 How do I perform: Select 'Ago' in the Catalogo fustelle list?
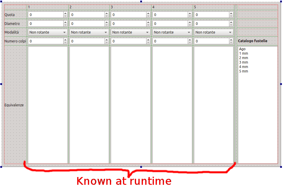[243, 49]
